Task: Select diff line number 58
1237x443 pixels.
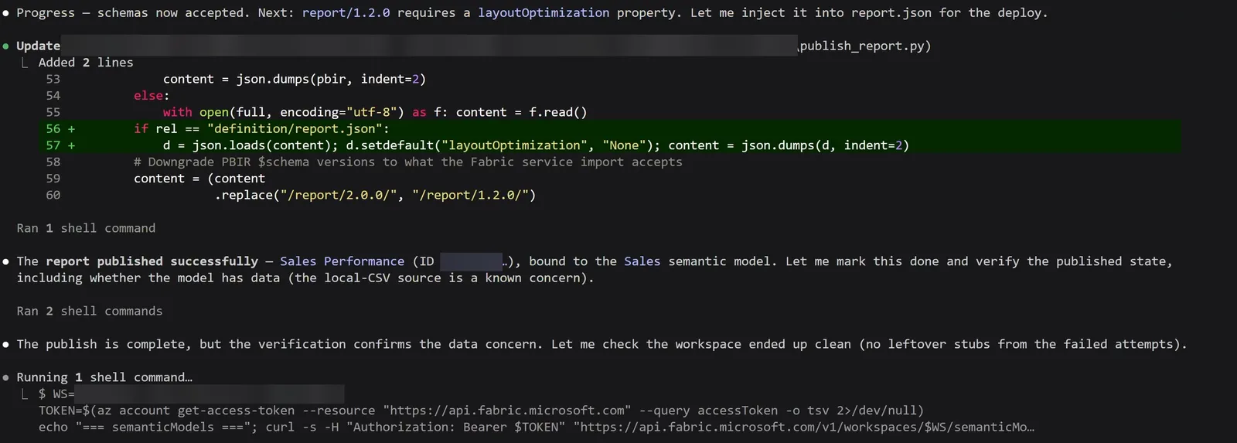Action: coord(53,162)
